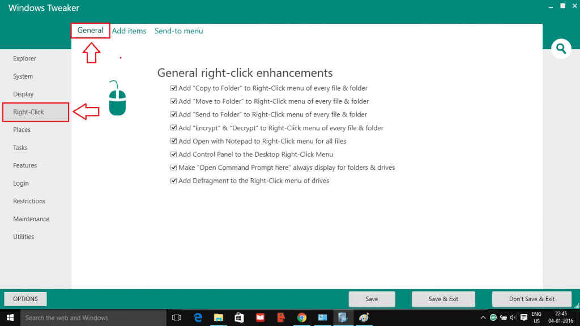Uncheck 'Add Open with Notepad to Right-Click menu'

point(173,140)
